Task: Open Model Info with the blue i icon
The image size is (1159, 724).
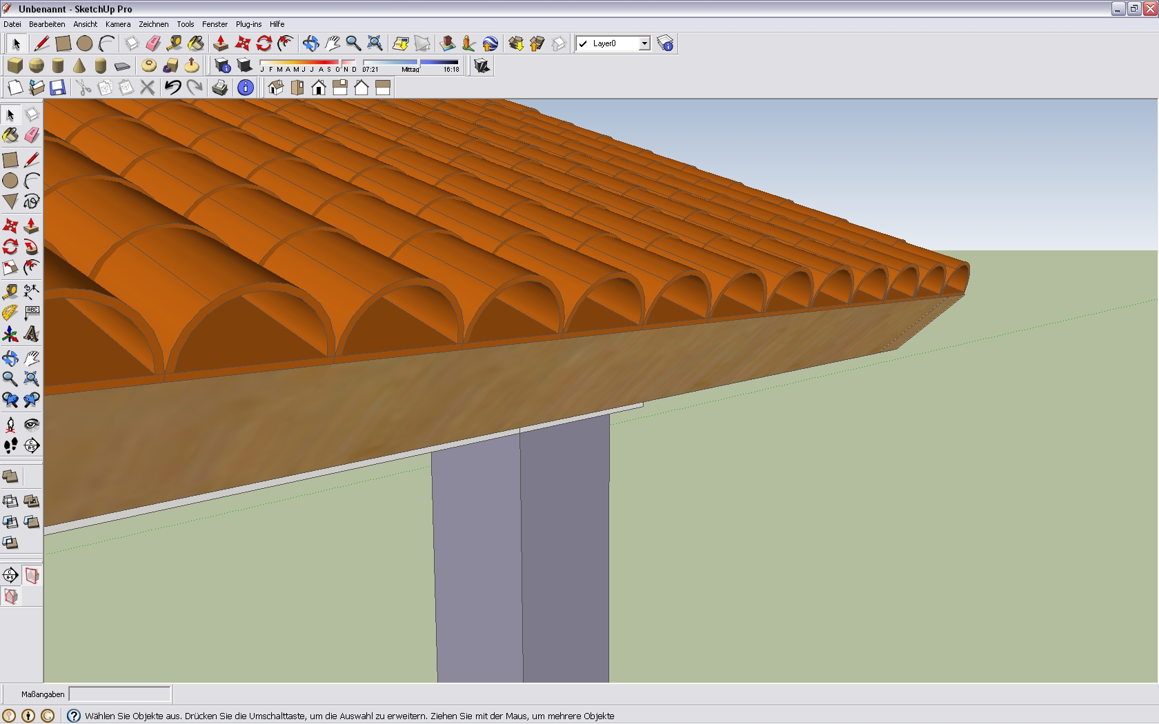Action: coord(245,88)
